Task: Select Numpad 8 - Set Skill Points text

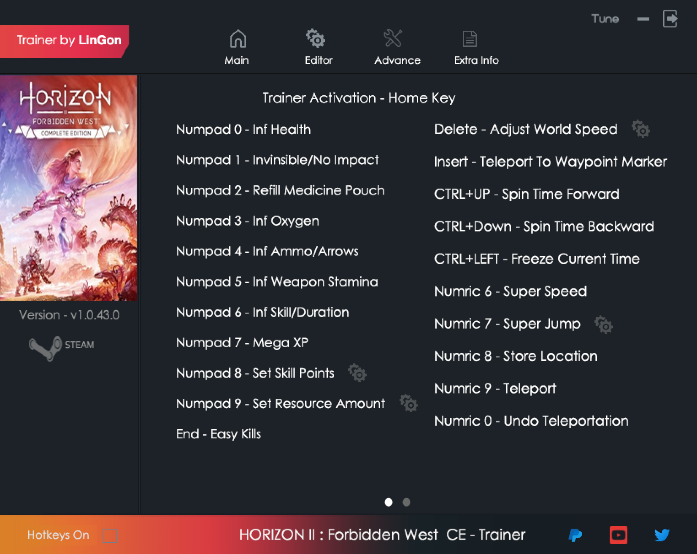Action: point(255,373)
